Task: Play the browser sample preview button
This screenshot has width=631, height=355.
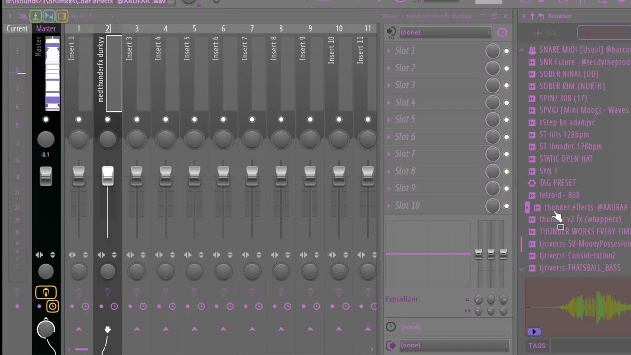Action: pos(534,332)
